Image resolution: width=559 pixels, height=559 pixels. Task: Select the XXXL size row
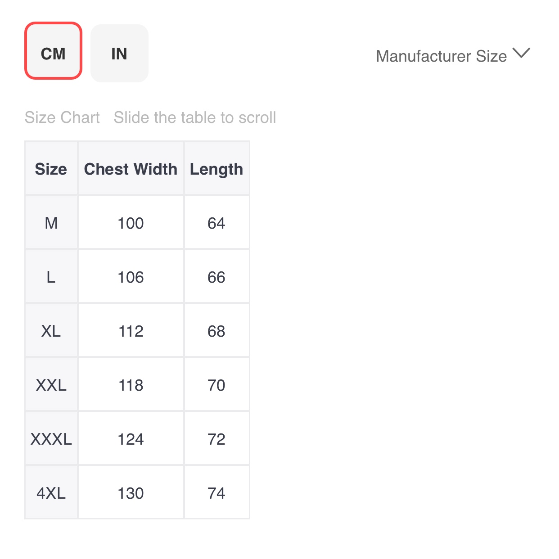pos(51,439)
